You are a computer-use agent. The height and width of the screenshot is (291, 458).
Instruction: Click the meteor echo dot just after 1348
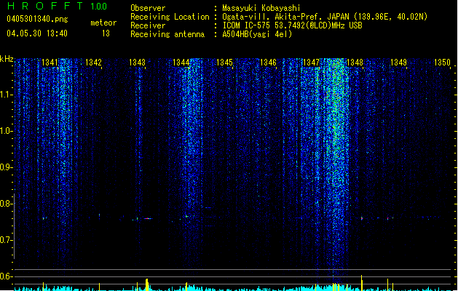pos(362,218)
